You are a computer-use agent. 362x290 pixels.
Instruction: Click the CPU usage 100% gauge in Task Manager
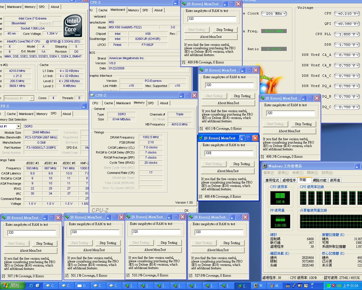[280, 198]
